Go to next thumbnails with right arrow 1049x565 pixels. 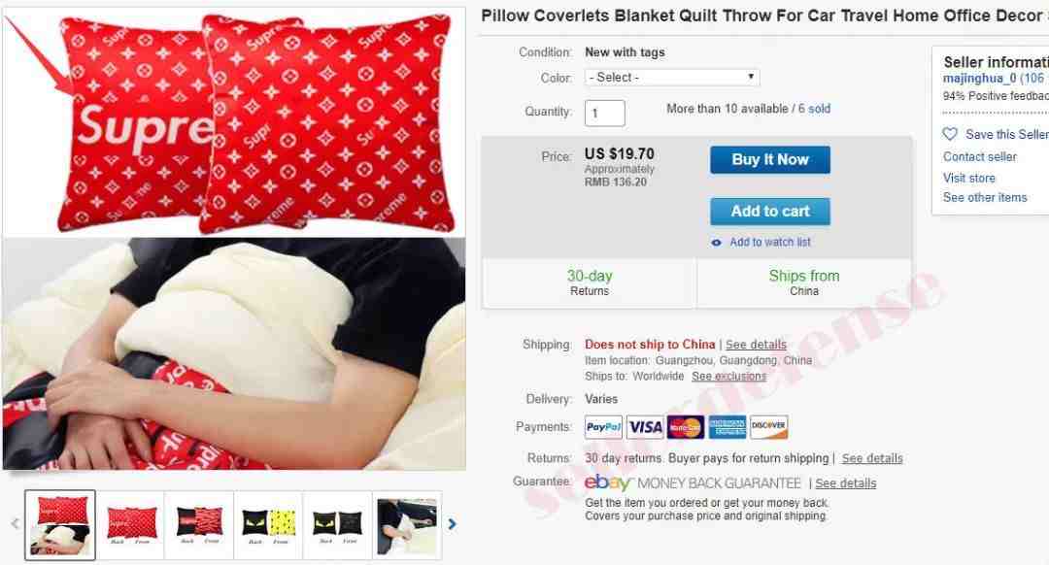tap(453, 524)
